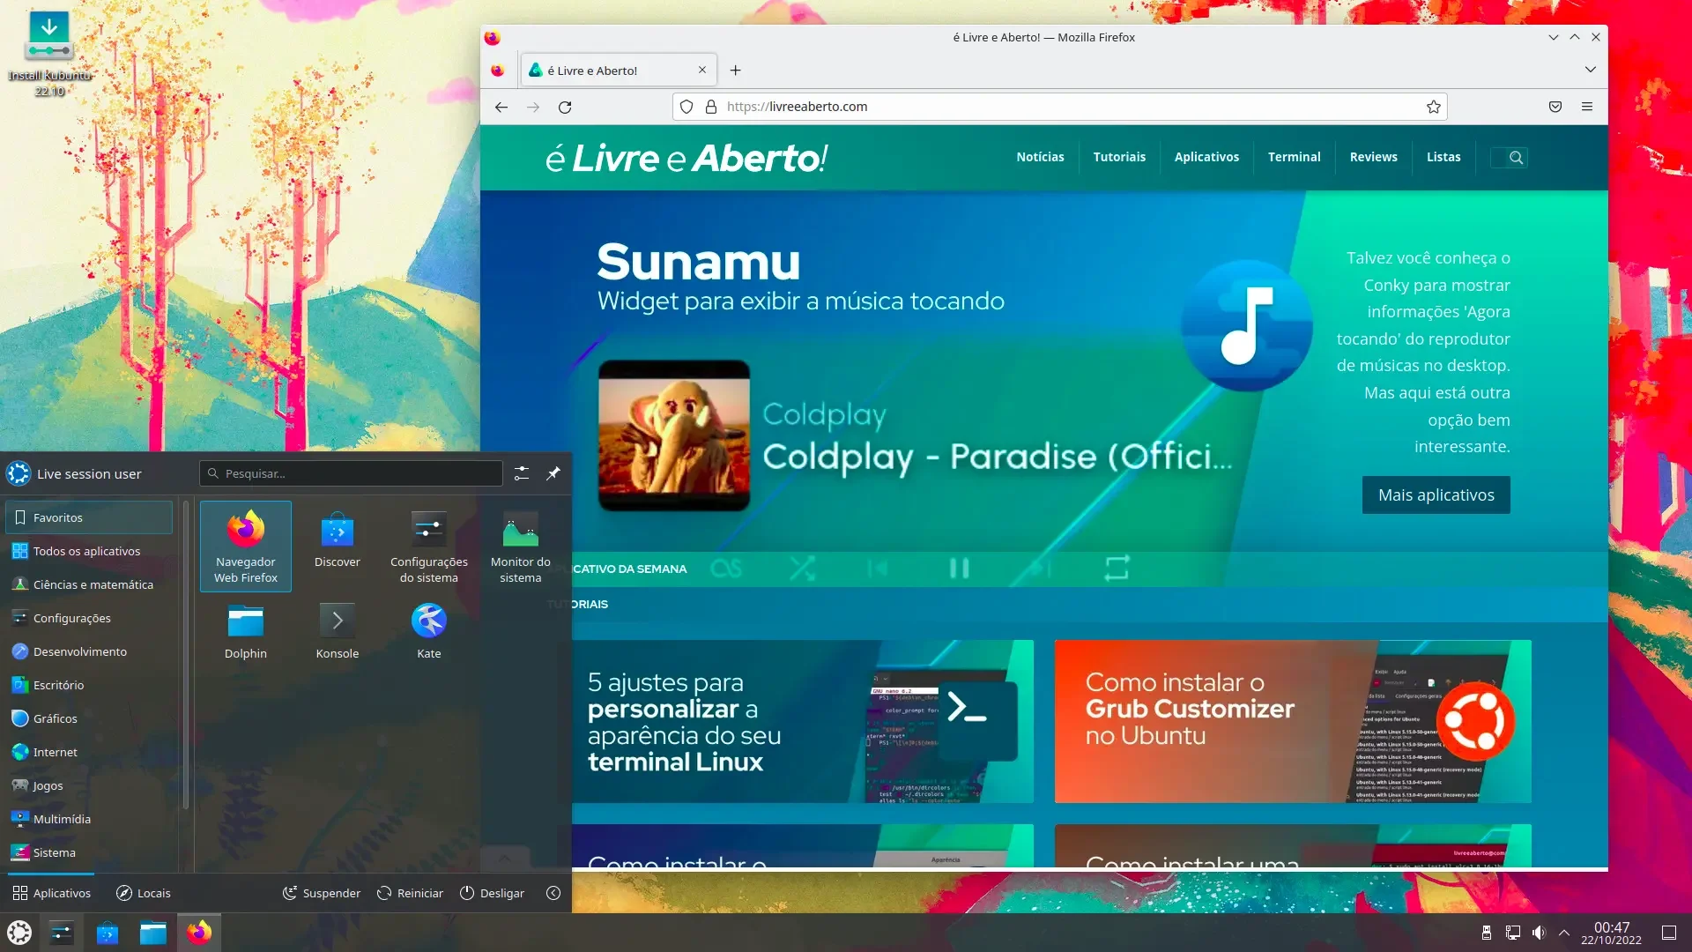The height and width of the screenshot is (952, 1692).
Task: Select the Internet category
Action: coord(89,752)
